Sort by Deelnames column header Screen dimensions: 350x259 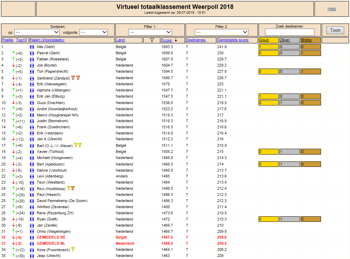(196, 40)
